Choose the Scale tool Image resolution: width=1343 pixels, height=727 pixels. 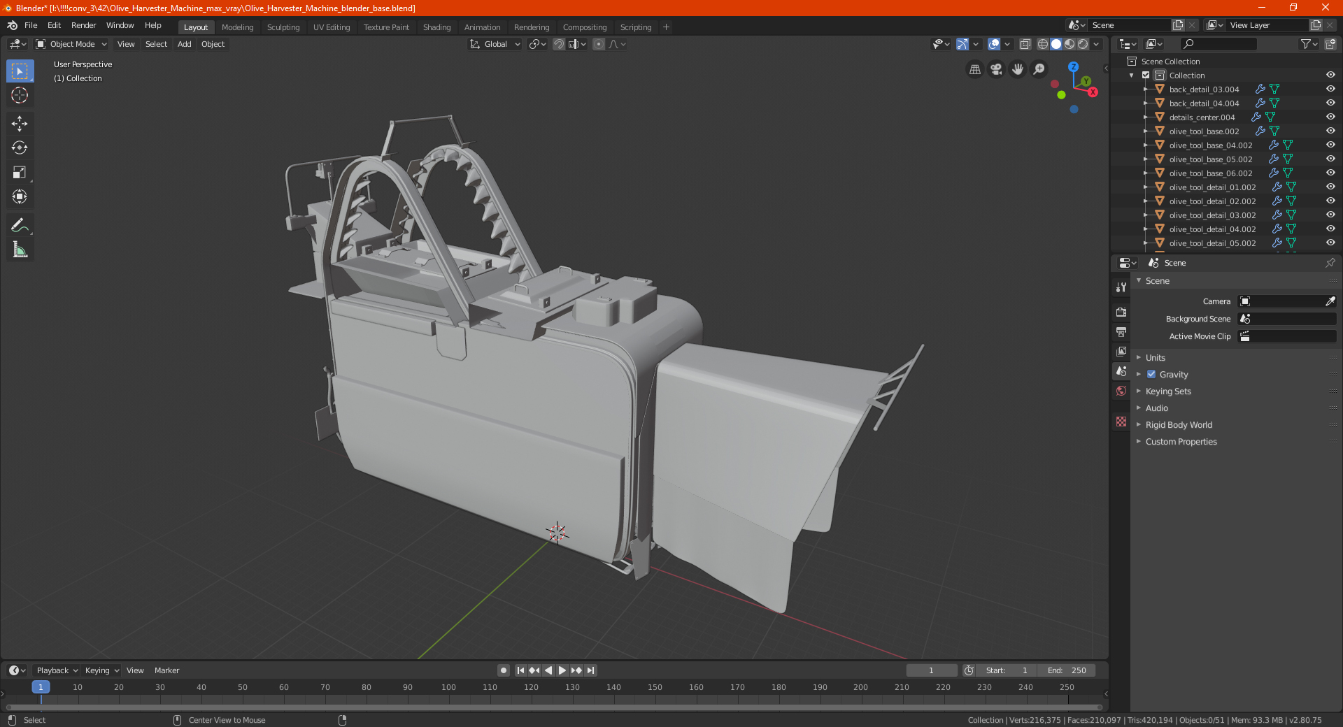pyautogui.click(x=20, y=173)
